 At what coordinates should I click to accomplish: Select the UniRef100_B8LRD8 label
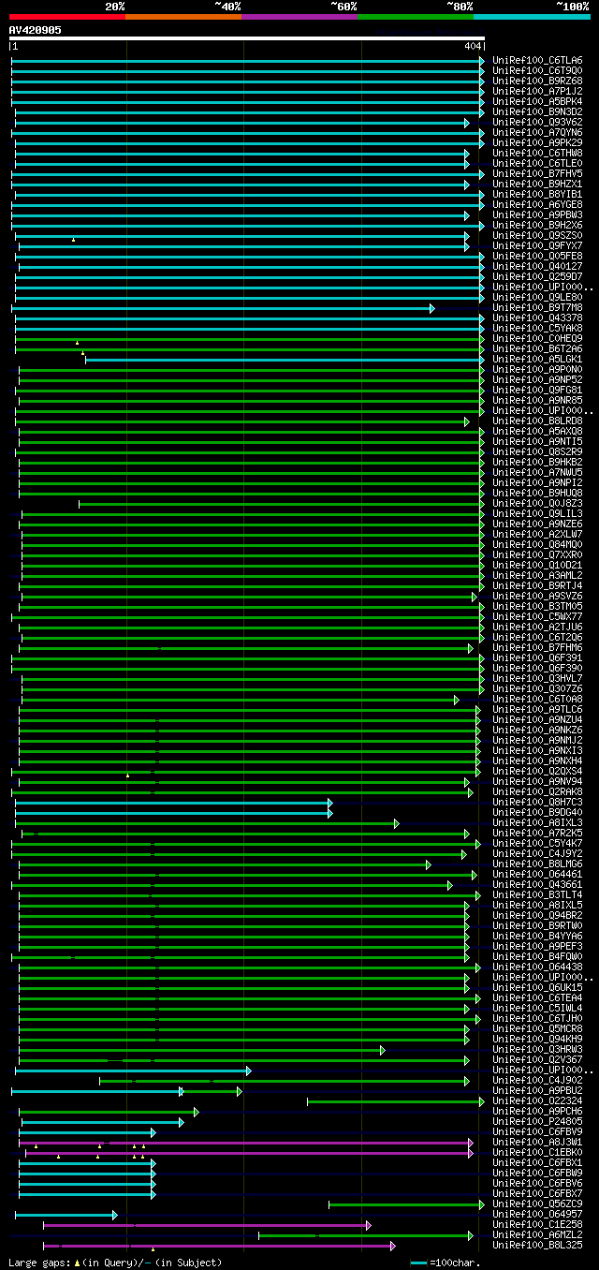(537, 421)
